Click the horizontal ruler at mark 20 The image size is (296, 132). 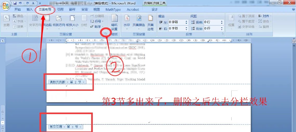point(138,40)
